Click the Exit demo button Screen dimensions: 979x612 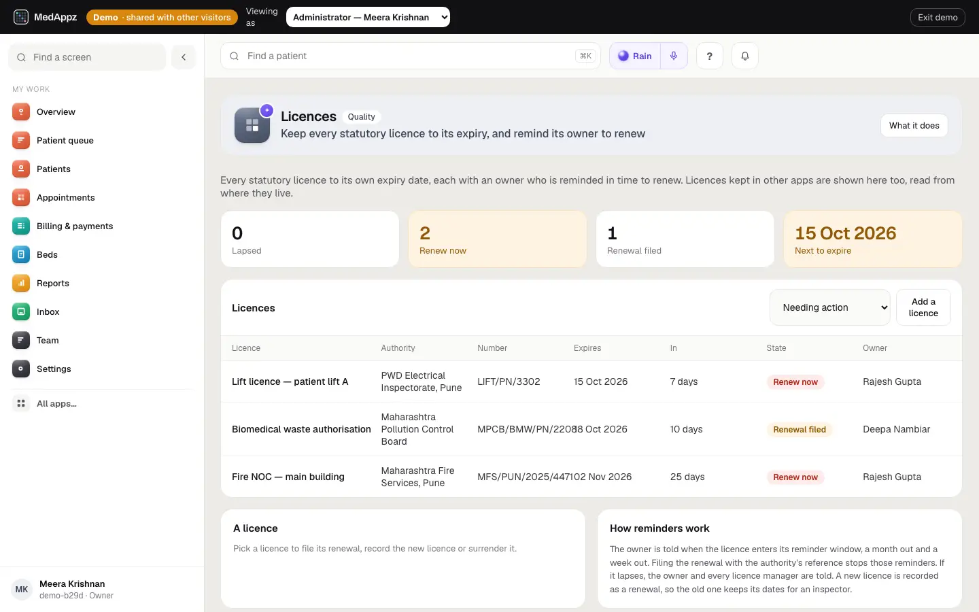(938, 17)
